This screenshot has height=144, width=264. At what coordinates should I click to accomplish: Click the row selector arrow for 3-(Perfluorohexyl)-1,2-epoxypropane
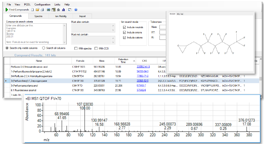pos(6,81)
